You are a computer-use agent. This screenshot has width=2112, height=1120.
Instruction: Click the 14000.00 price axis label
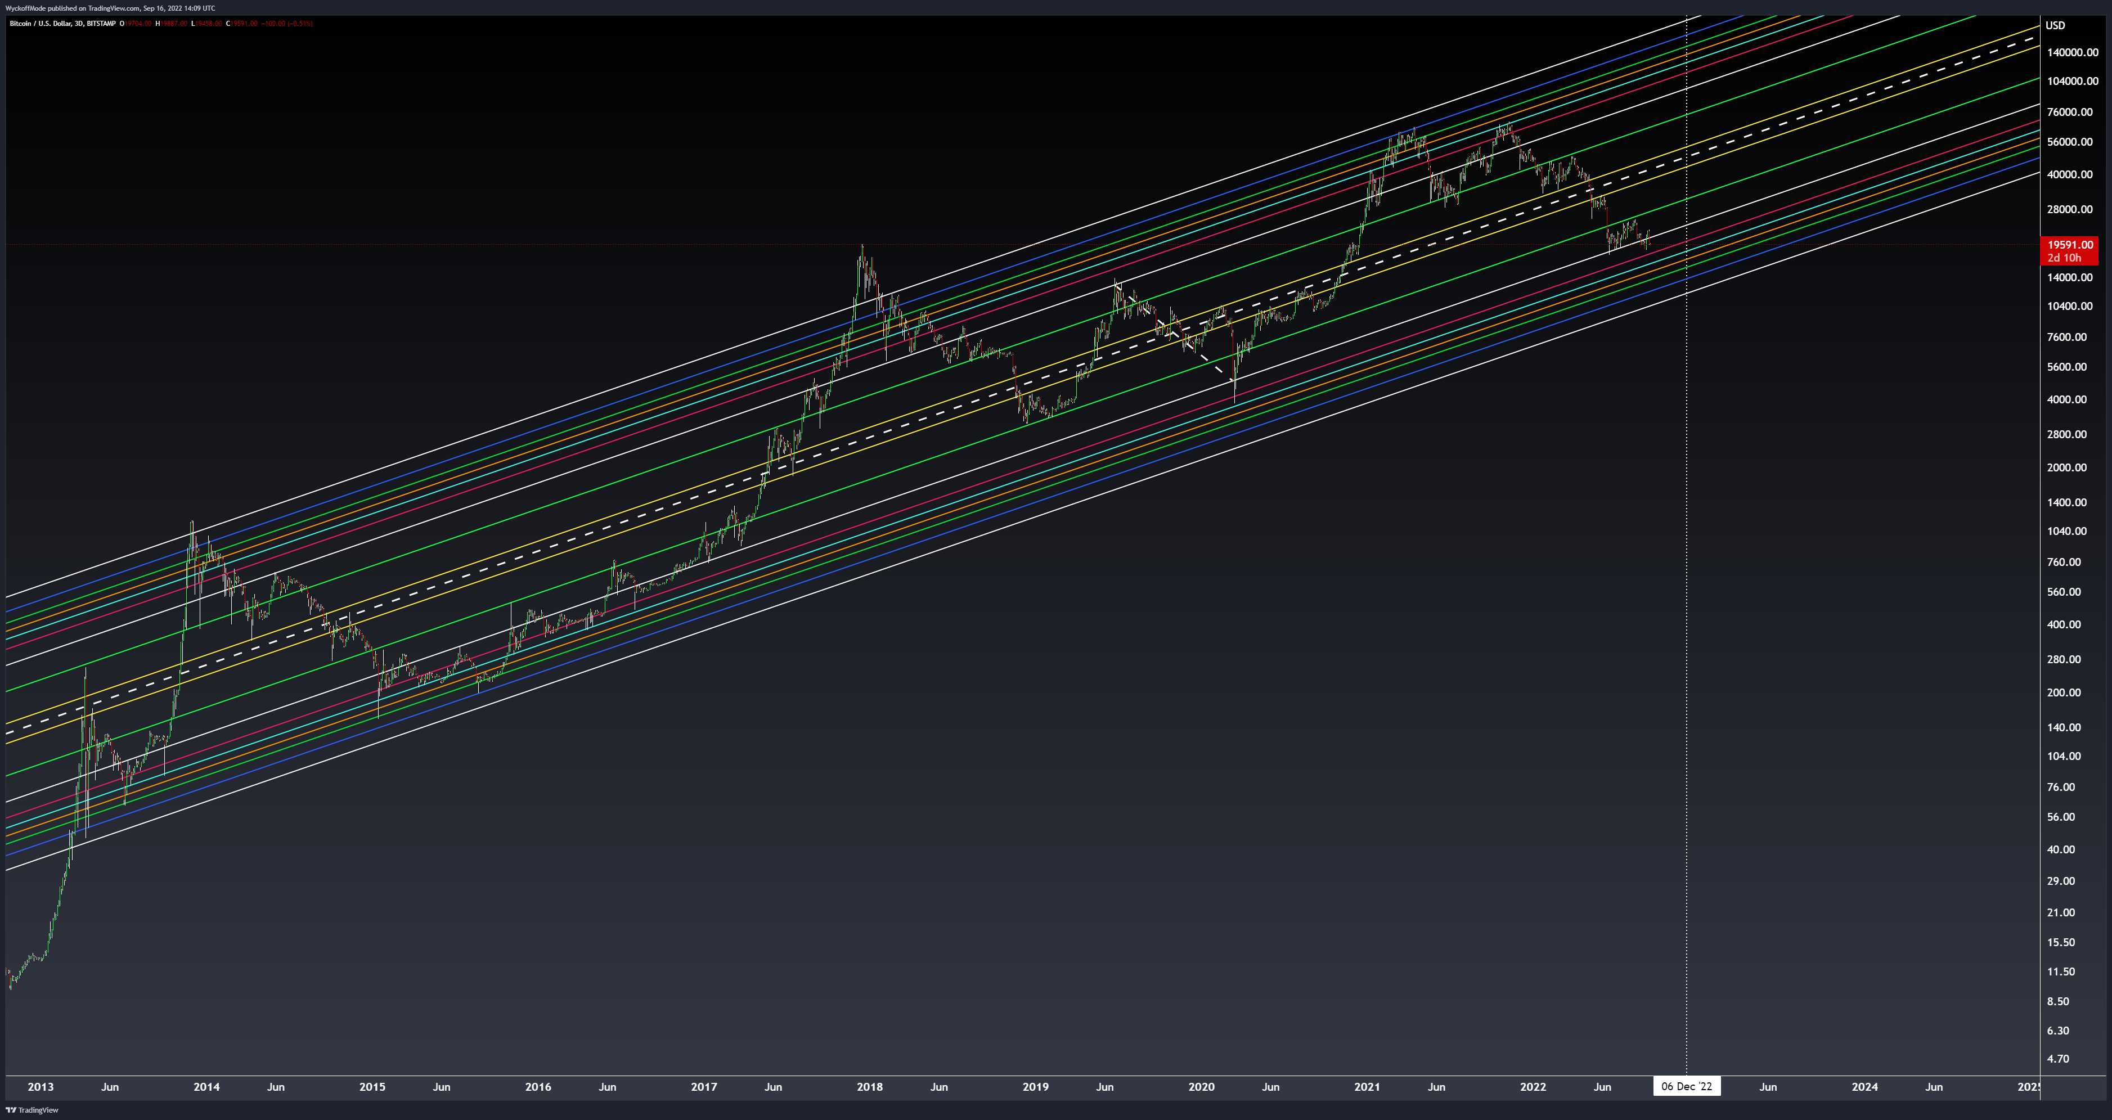[2069, 277]
